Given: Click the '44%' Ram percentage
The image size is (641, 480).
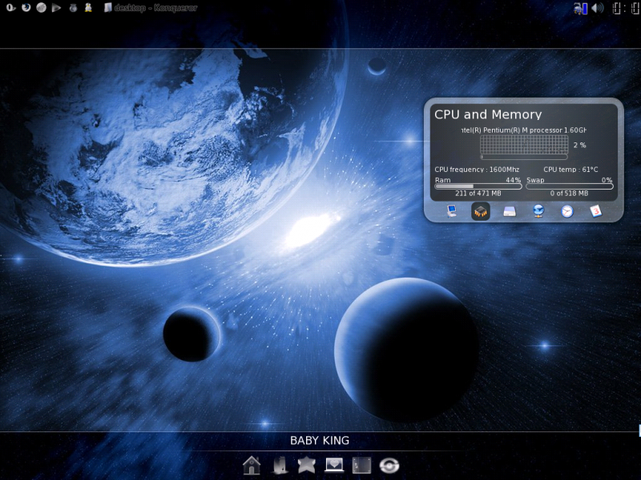Looking at the screenshot, I should point(514,180).
